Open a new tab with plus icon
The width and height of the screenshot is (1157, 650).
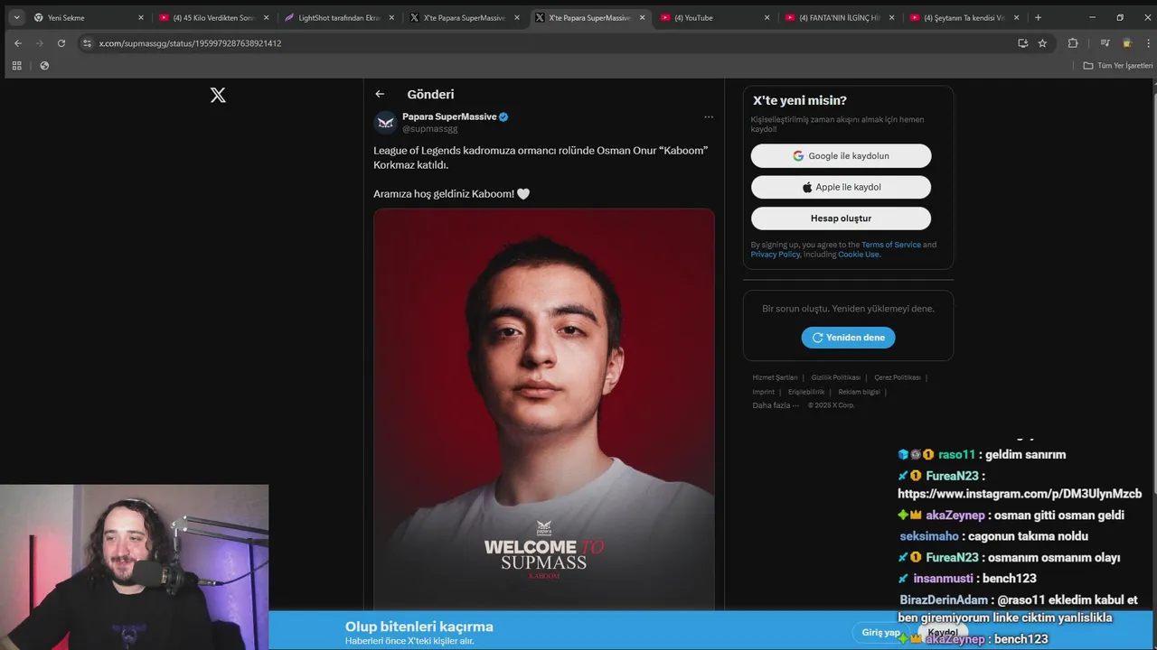point(1038,17)
